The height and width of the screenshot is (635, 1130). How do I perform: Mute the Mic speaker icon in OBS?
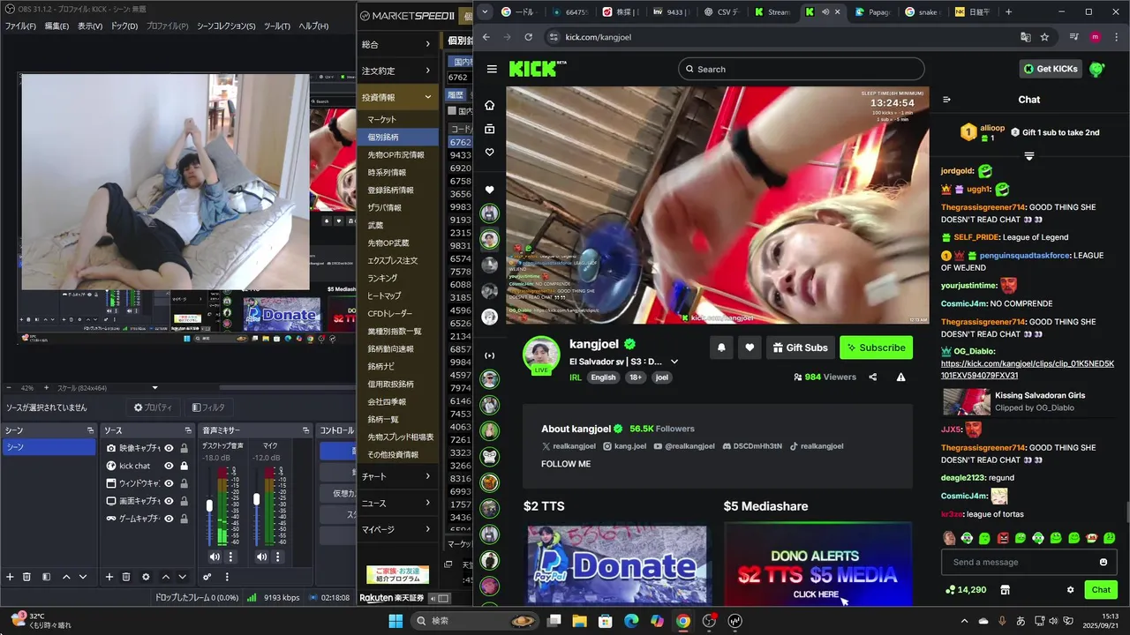[x=261, y=557]
